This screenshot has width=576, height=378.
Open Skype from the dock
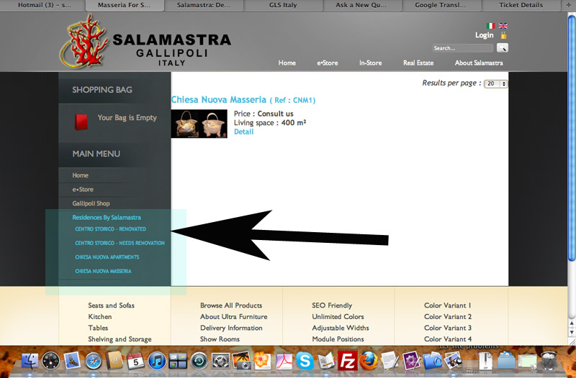click(x=305, y=361)
